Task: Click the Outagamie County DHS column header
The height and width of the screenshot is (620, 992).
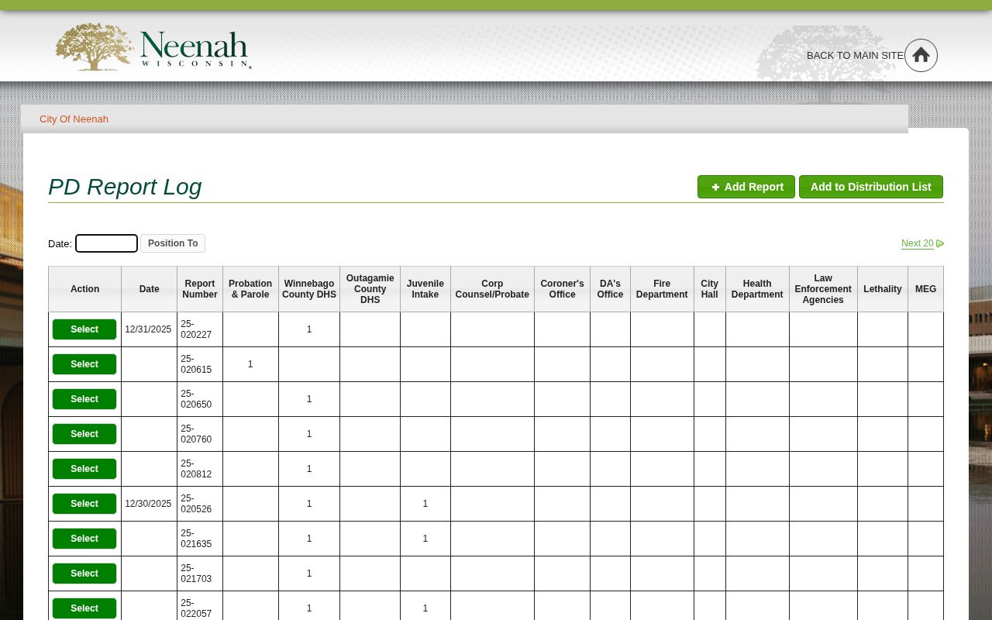Action: (370, 289)
